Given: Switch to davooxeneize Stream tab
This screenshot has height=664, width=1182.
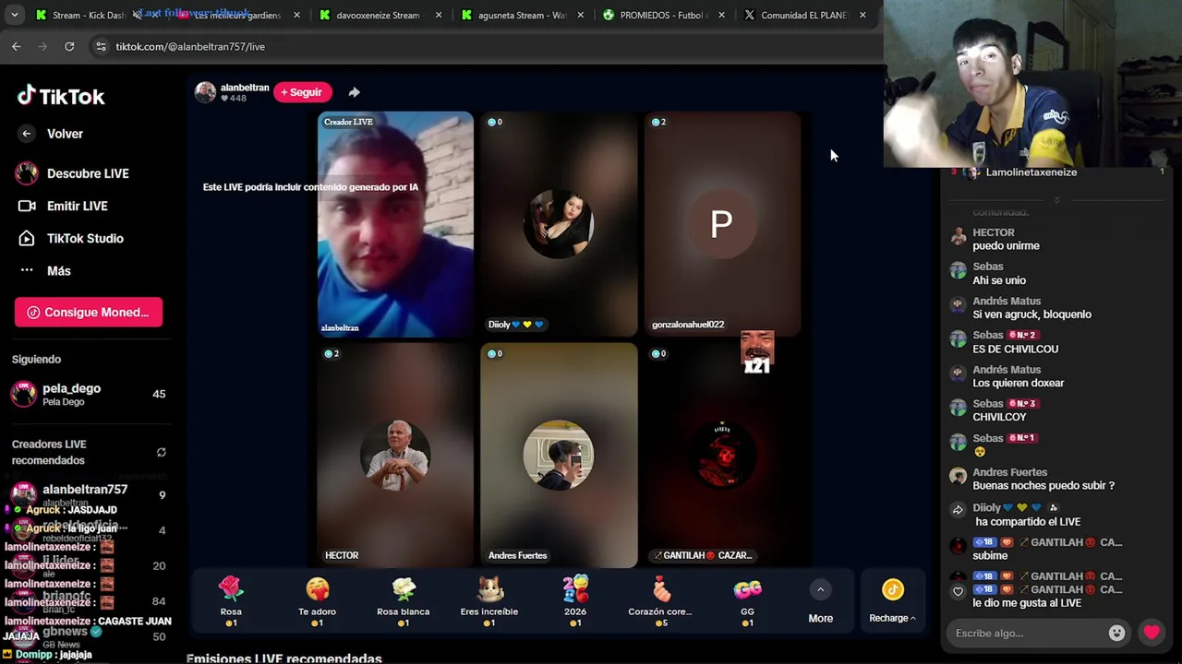Looking at the screenshot, I should point(379,15).
